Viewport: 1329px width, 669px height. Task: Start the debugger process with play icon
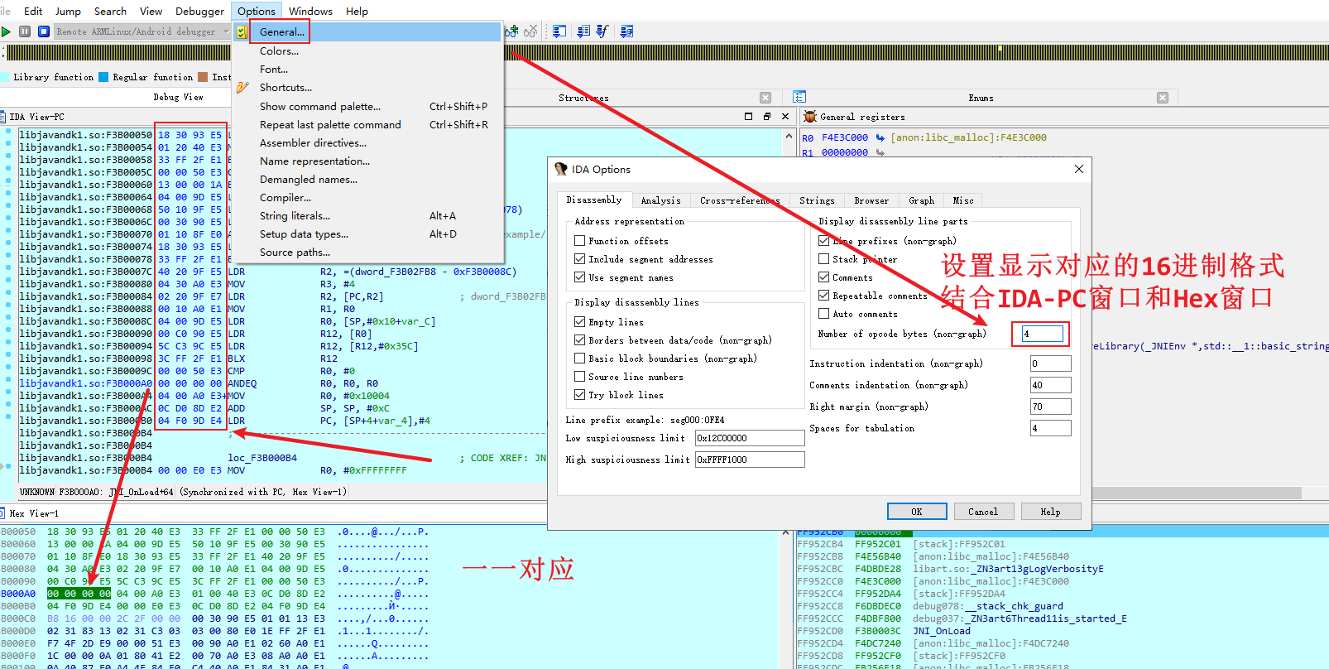pyautogui.click(x=7, y=31)
